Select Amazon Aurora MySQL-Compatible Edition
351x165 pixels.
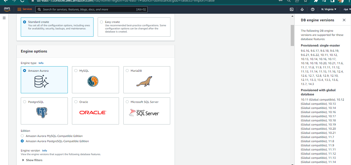[x=22, y=136]
